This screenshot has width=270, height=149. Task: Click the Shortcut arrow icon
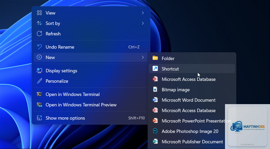pyautogui.click(x=155, y=69)
